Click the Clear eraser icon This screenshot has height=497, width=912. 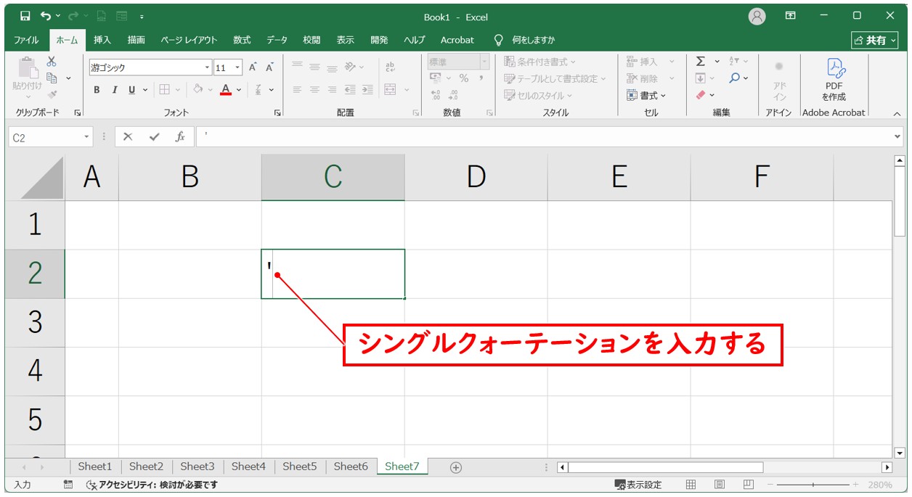(x=701, y=95)
